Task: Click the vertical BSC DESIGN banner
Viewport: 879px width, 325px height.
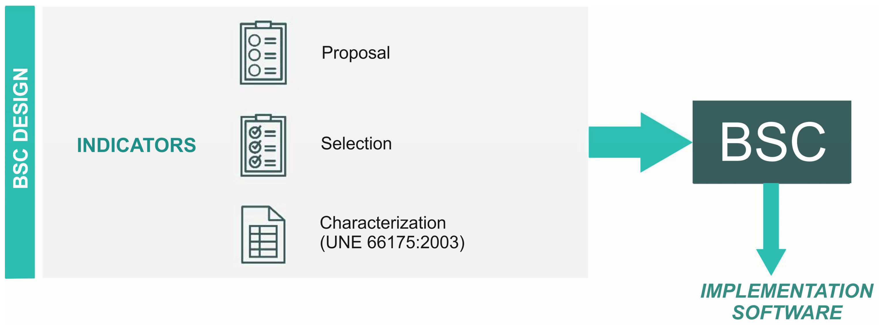Action: [20, 142]
